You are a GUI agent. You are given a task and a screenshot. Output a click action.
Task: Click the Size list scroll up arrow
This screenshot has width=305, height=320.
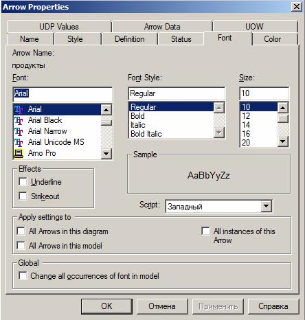coord(283,108)
